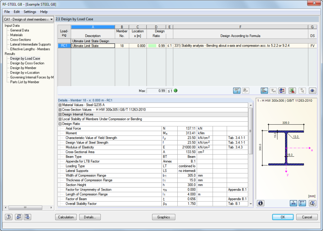This screenshot has height=231, width=323.
Task: Toggle the cross-section view filter icon
Action: click(x=237, y=91)
